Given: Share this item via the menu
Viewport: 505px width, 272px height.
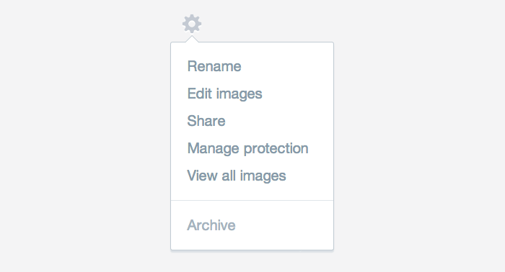Looking at the screenshot, I should (206, 121).
